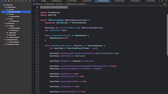The image size is (168, 94).
Task: Click the isRulerVisible property
Action: point(68,76)
